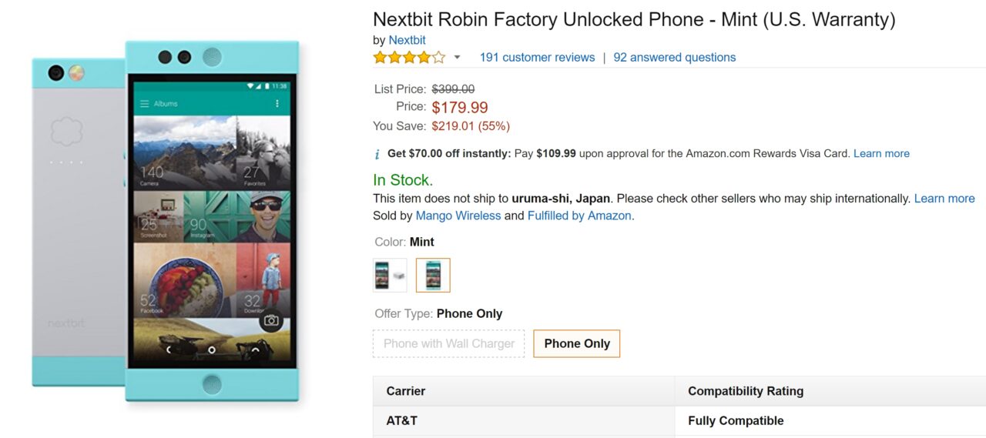The width and height of the screenshot is (986, 438).
Task: Click the main Nextbit Robin product image
Action: pyautogui.click(x=166, y=219)
